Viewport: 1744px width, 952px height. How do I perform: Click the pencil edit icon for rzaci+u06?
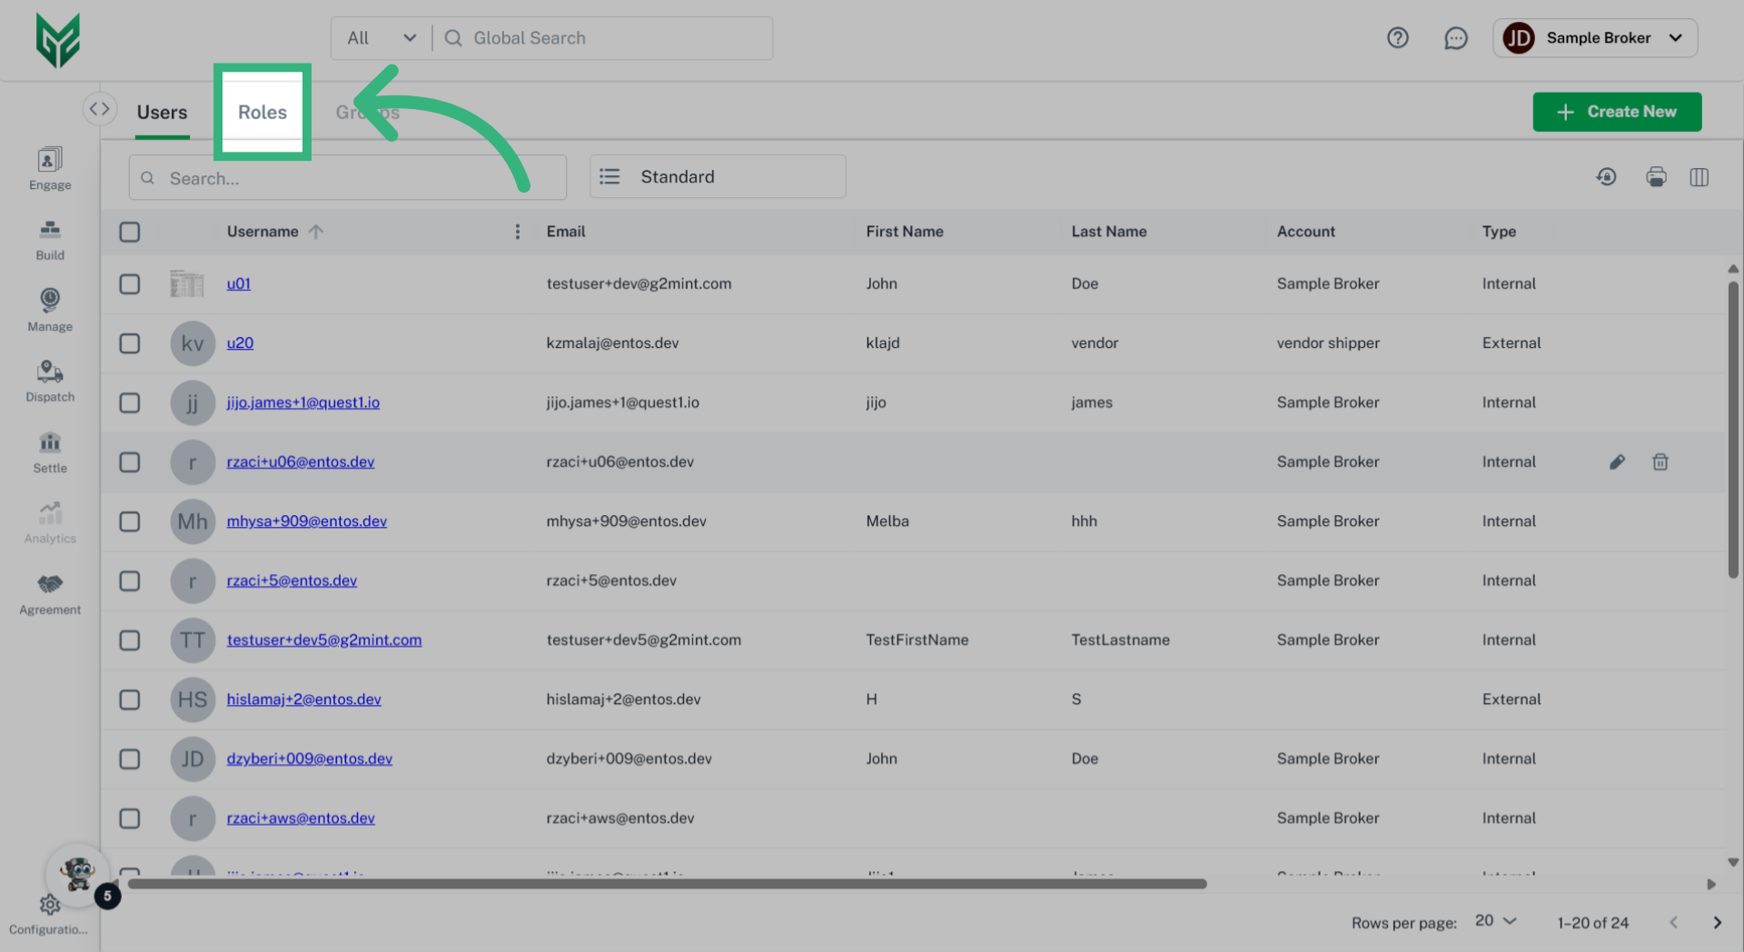tap(1617, 462)
